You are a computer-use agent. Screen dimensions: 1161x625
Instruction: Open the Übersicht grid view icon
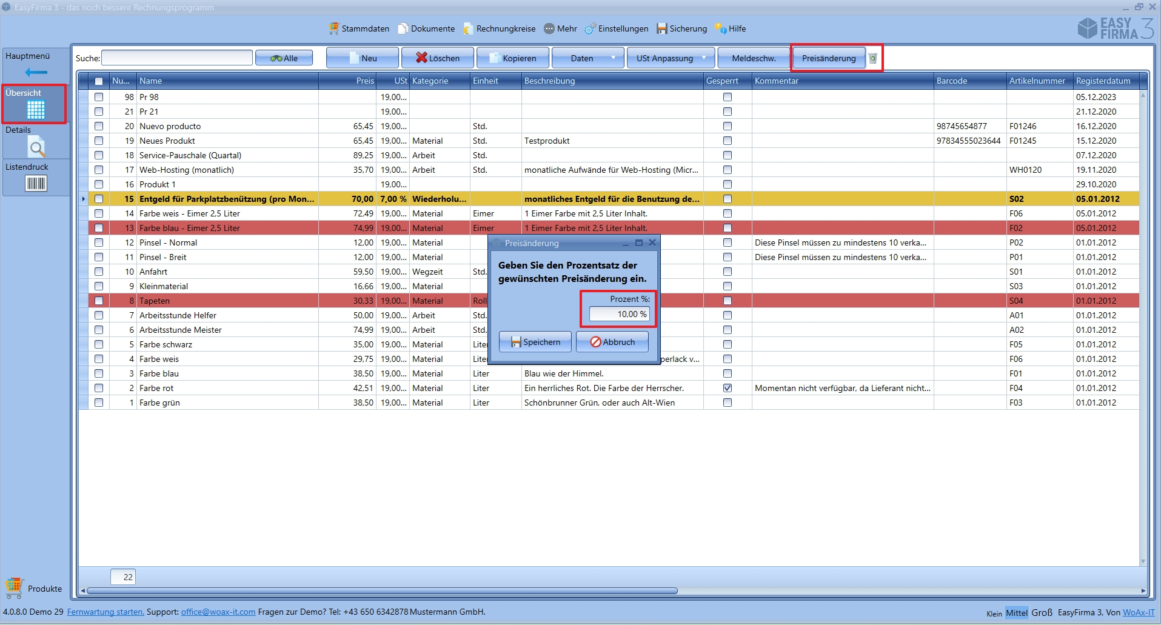(x=36, y=110)
